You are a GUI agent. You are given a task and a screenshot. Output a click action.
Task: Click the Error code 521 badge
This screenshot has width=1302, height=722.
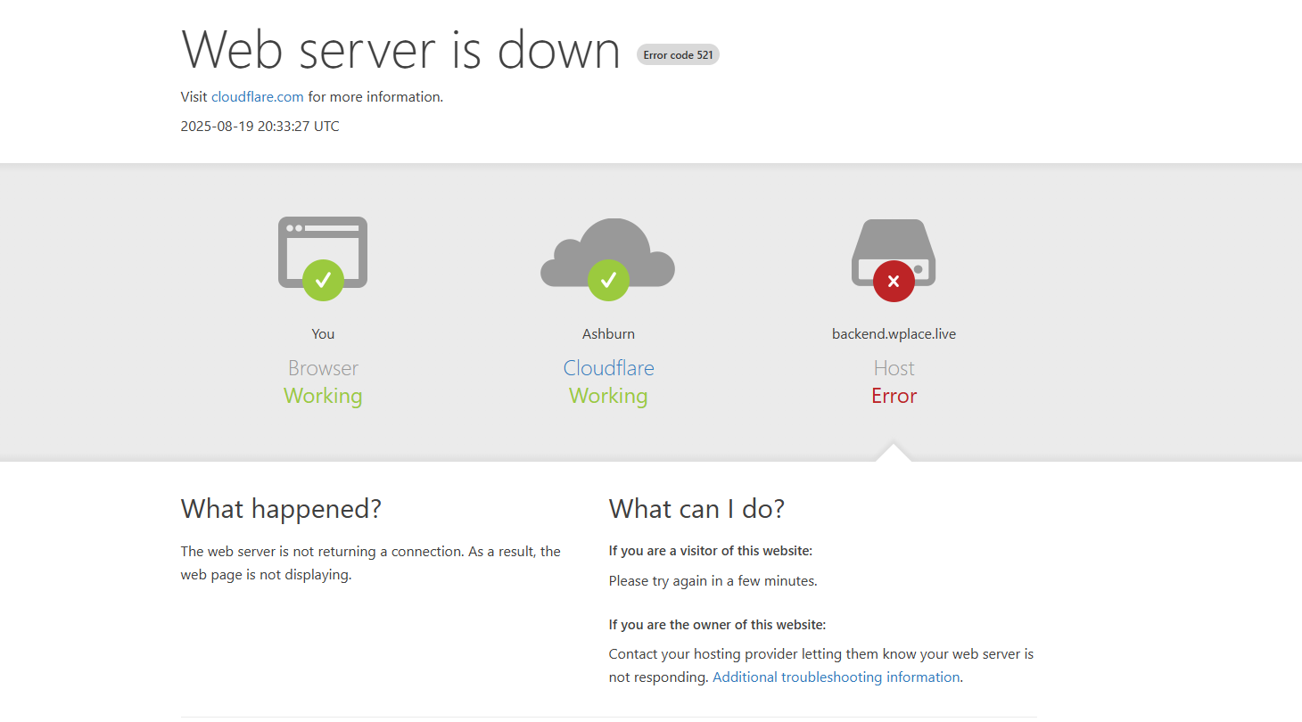[x=678, y=54]
